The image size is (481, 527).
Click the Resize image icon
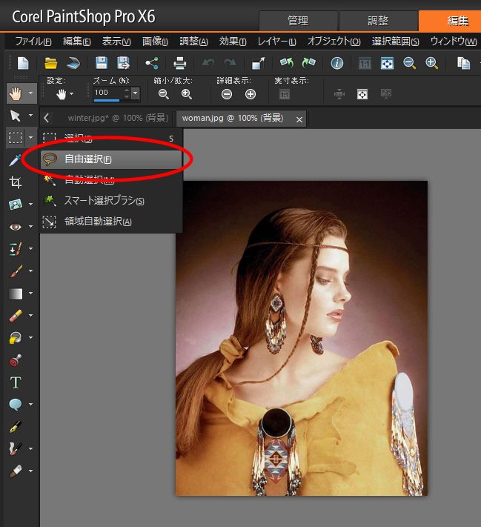[258, 63]
